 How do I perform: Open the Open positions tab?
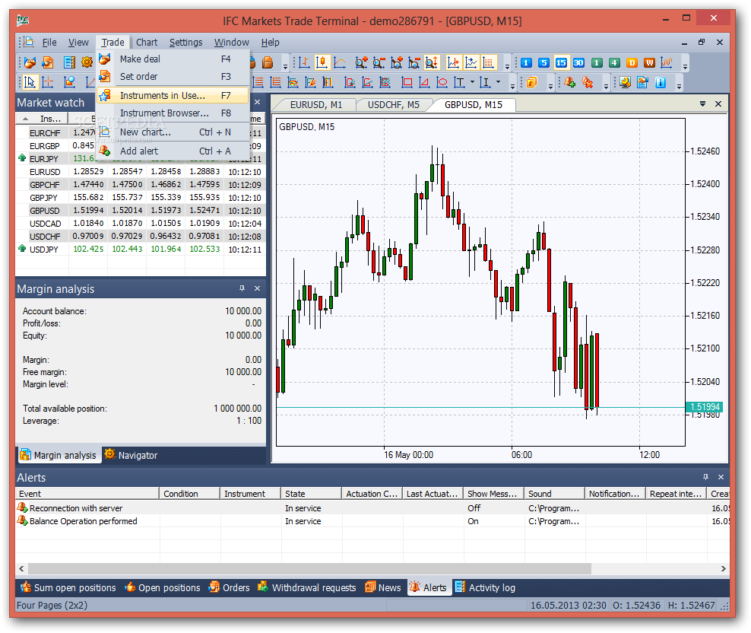point(163,587)
